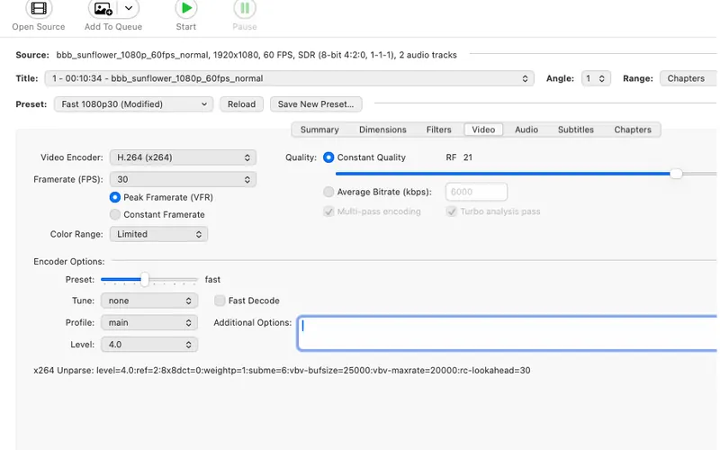Viewport: 720px width, 450px height.
Task: Click the Source file info text
Action: (256, 55)
